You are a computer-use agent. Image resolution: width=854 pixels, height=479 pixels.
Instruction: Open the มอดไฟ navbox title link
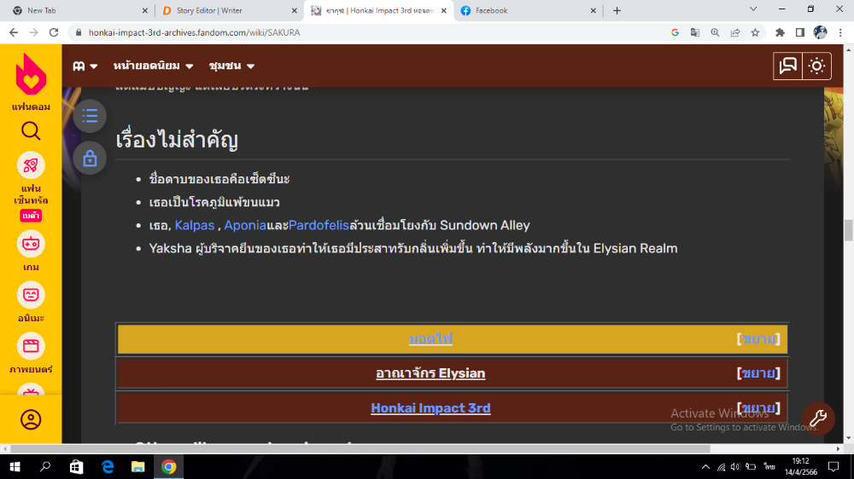(x=430, y=338)
